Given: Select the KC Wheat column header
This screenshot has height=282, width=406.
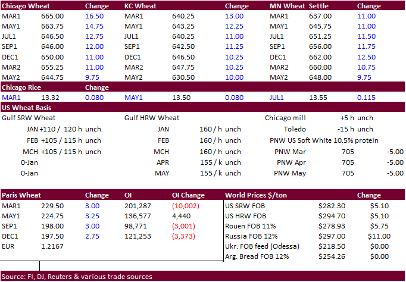Looking at the screenshot, I should coord(139,5).
